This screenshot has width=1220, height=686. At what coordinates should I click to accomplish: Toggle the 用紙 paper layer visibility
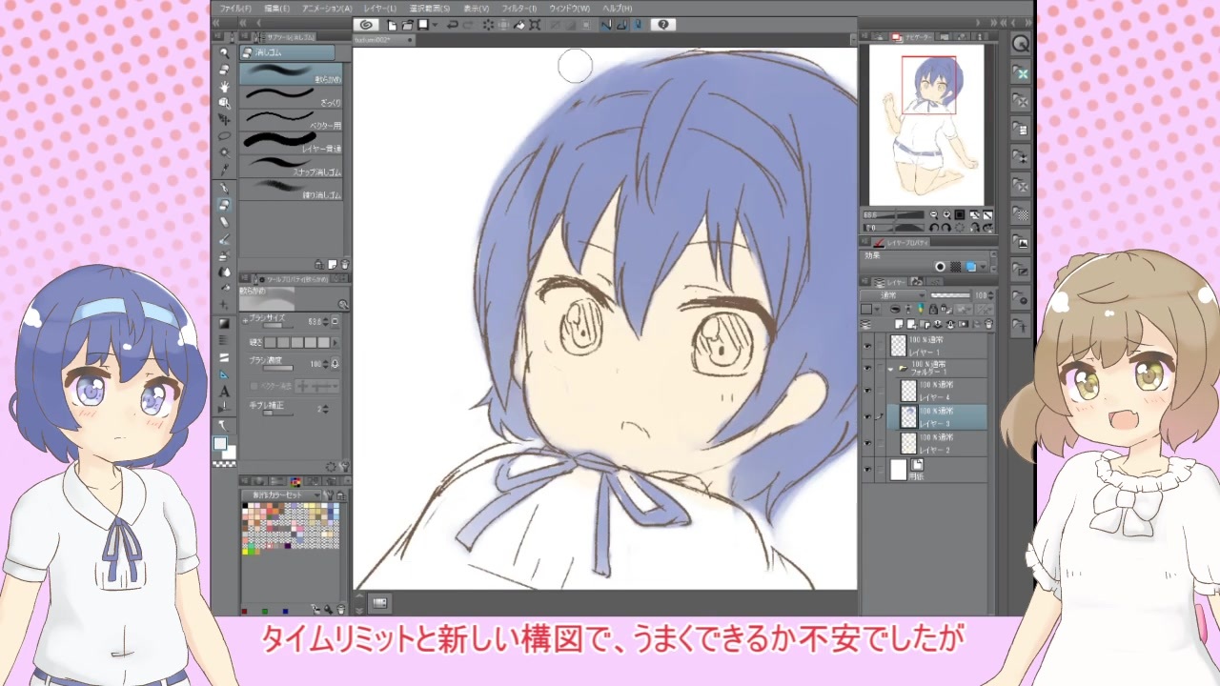866,469
